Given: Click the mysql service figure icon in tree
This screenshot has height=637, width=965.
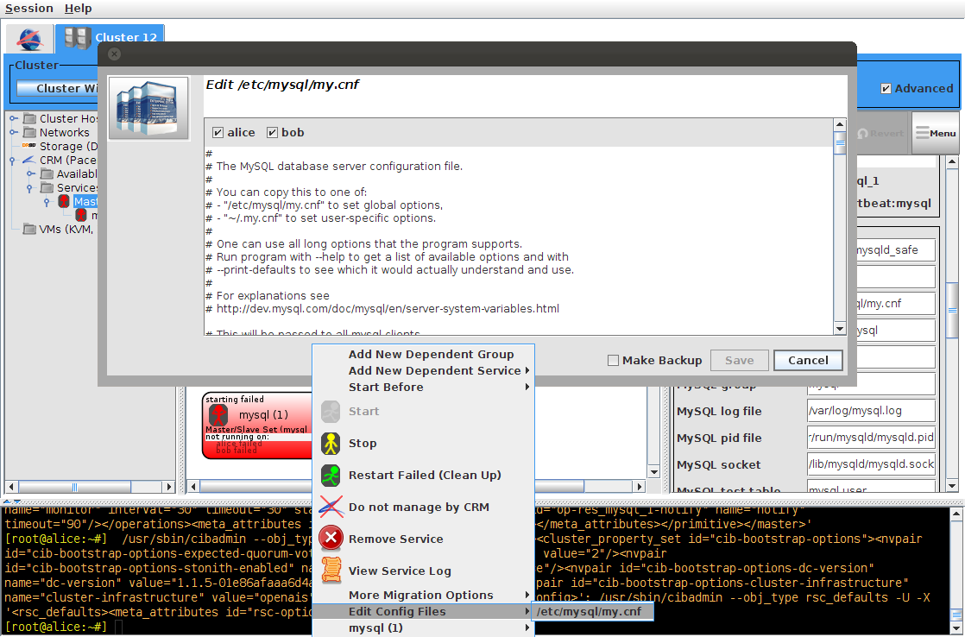Looking at the screenshot, I should pos(81,214).
